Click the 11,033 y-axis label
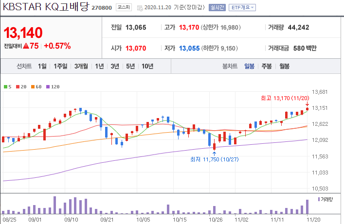The width and height of the screenshot is (344, 224). pyautogui.click(x=320, y=172)
